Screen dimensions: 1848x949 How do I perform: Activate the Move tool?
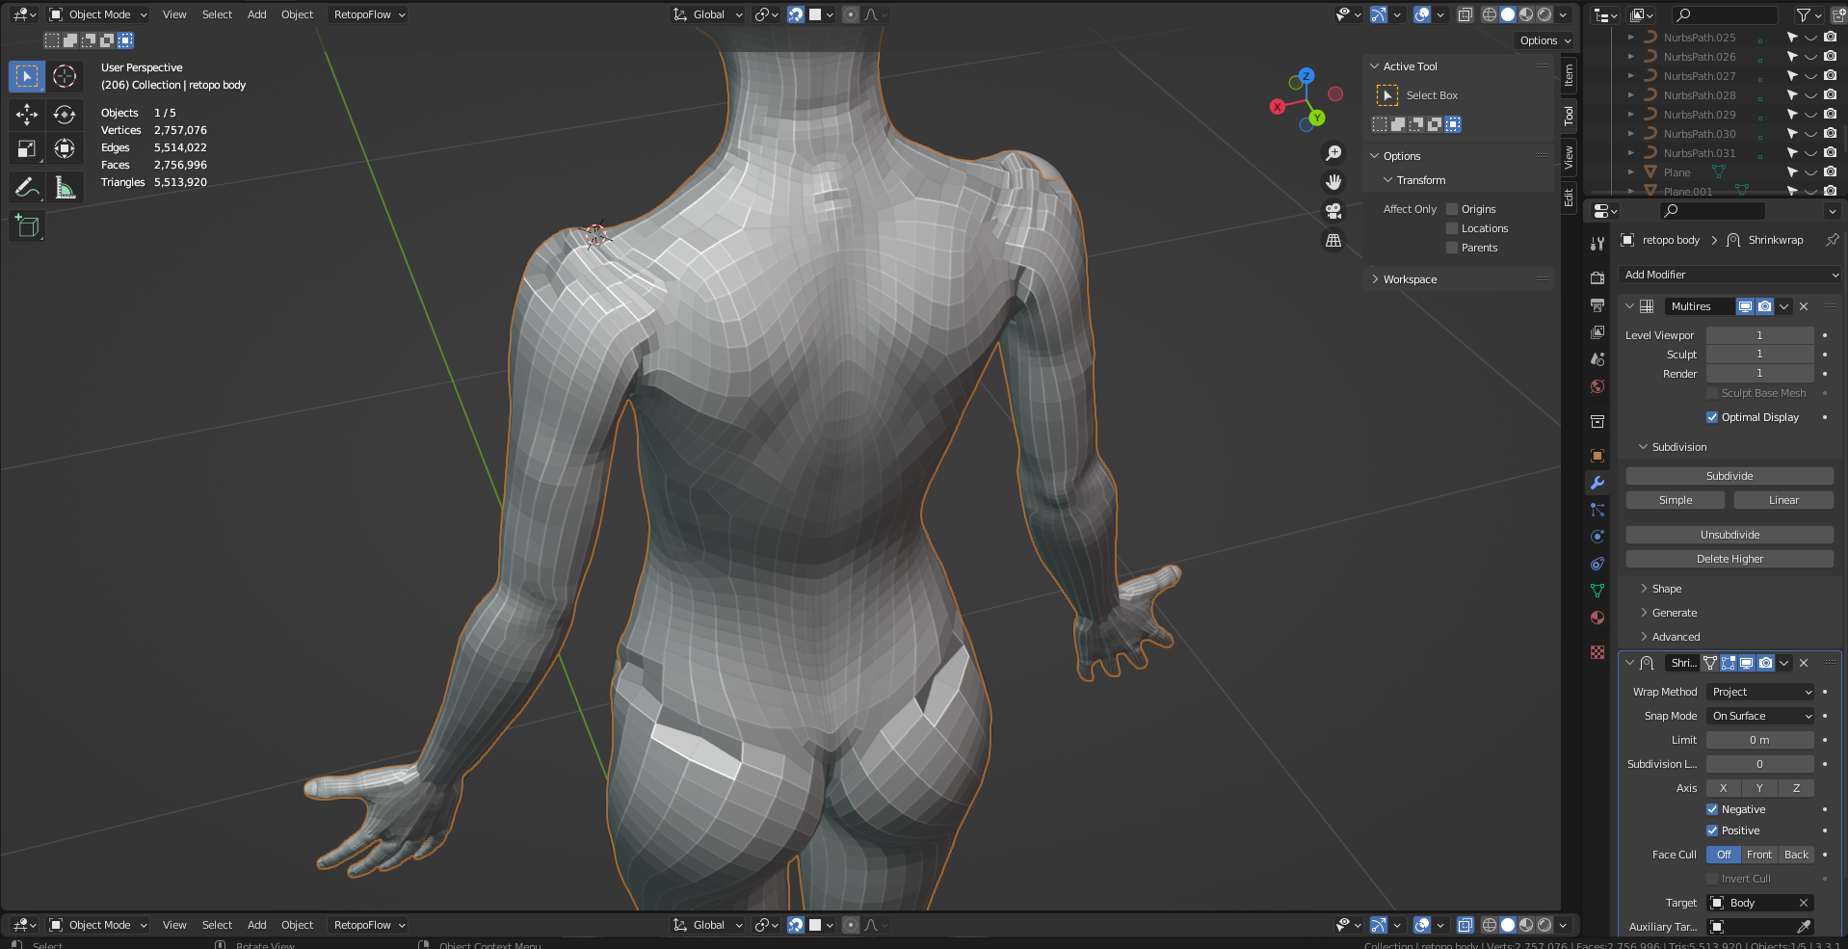pos(27,115)
